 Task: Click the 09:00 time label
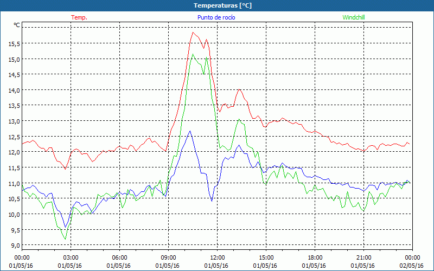pos(168,258)
